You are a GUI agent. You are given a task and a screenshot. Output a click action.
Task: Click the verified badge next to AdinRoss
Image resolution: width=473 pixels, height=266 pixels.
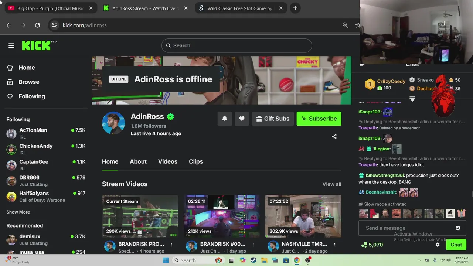(x=170, y=117)
